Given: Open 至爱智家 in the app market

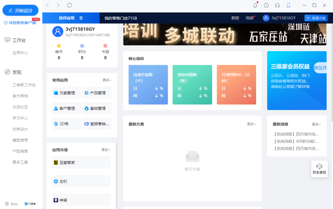Looking at the screenshot, I should tap(81, 162).
